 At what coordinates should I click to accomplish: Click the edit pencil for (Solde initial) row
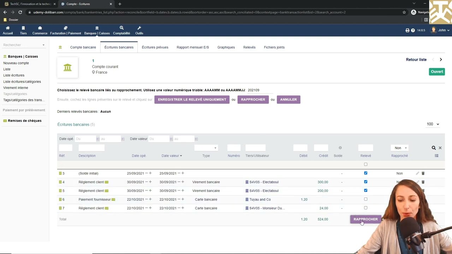click(417, 173)
